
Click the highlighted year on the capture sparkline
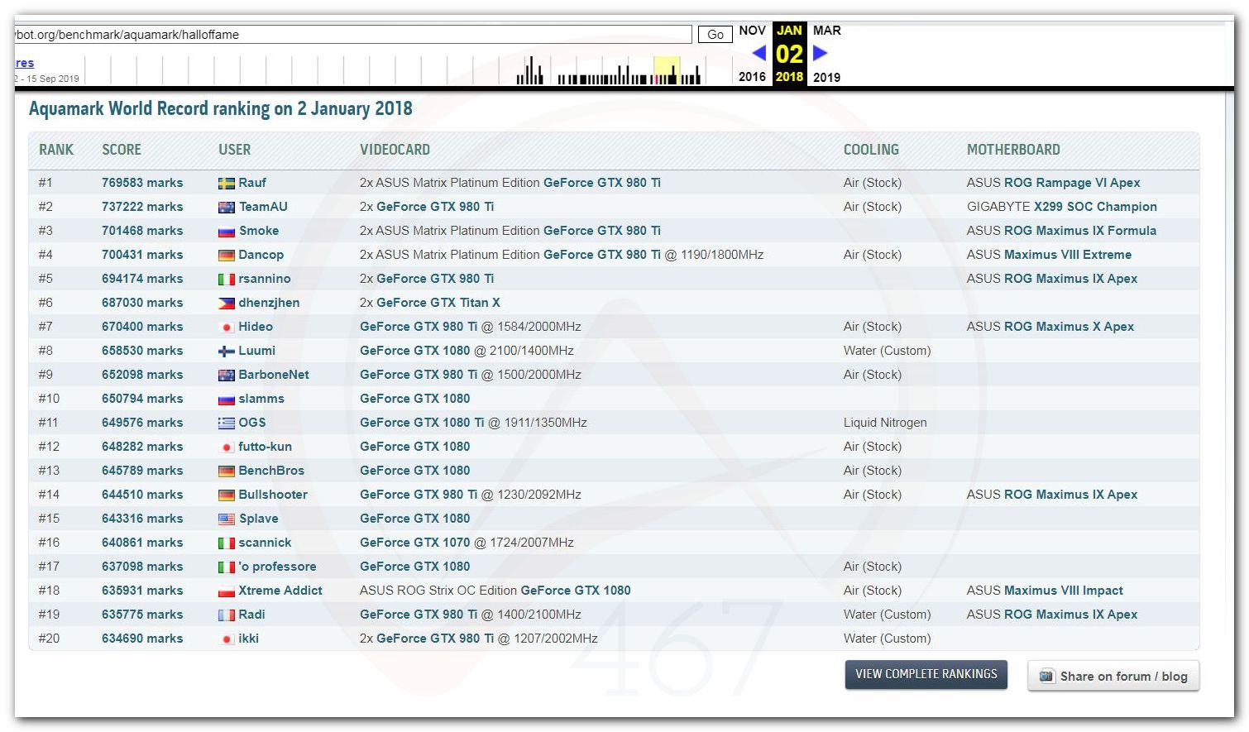[667, 70]
